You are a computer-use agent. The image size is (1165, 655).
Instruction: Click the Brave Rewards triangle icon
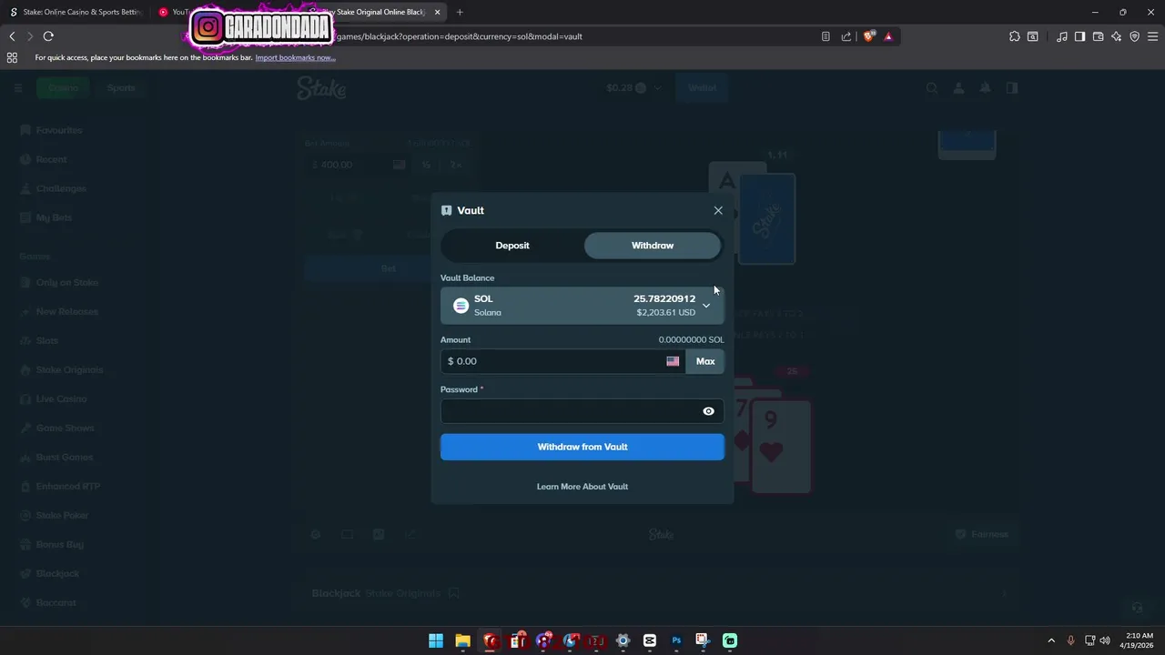(888, 36)
